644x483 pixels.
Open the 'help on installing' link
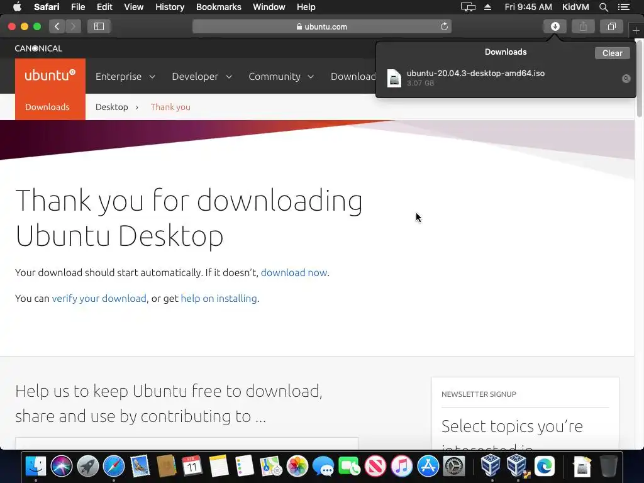click(219, 299)
